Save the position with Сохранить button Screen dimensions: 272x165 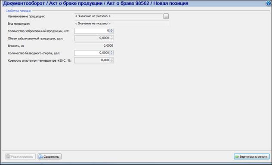(x=49, y=156)
